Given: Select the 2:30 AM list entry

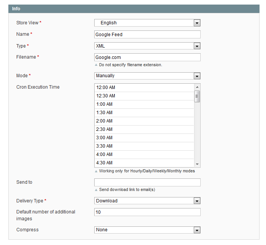Looking at the screenshot, I should tap(144, 129).
